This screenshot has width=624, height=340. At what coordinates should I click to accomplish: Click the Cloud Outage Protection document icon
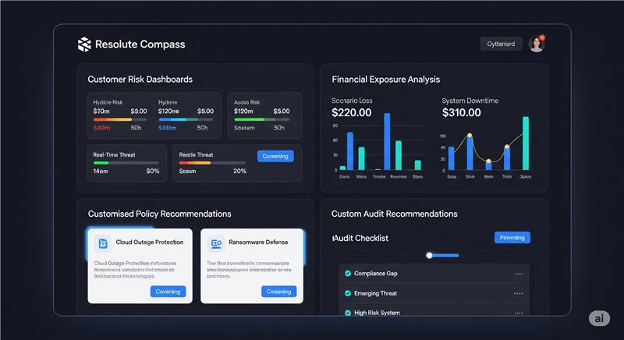coord(102,243)
